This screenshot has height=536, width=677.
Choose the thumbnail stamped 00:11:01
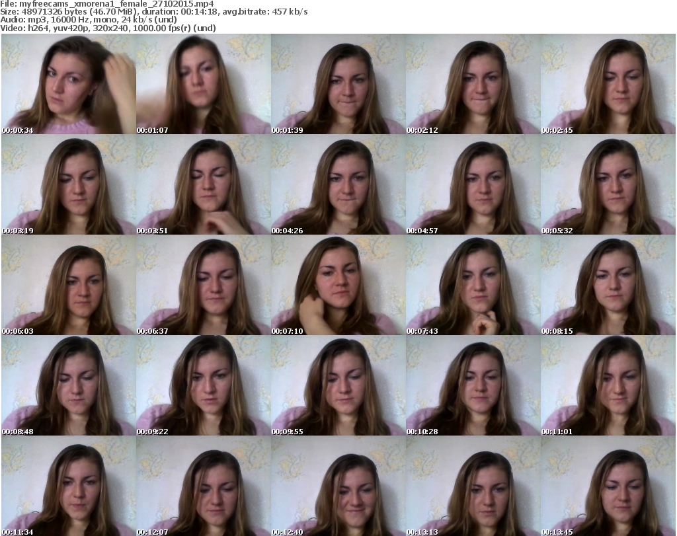(x=608, y=385)
